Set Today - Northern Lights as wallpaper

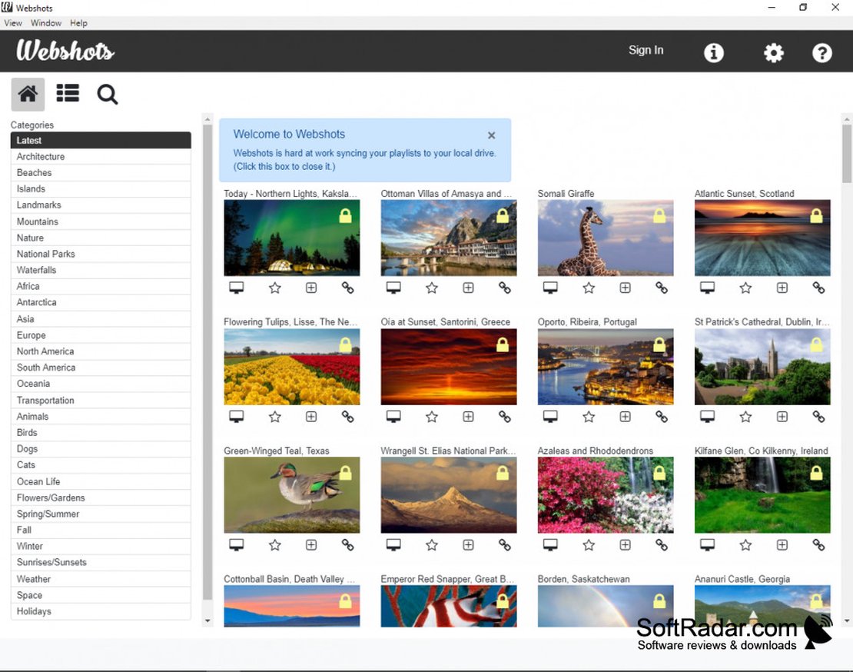[236, 287]
